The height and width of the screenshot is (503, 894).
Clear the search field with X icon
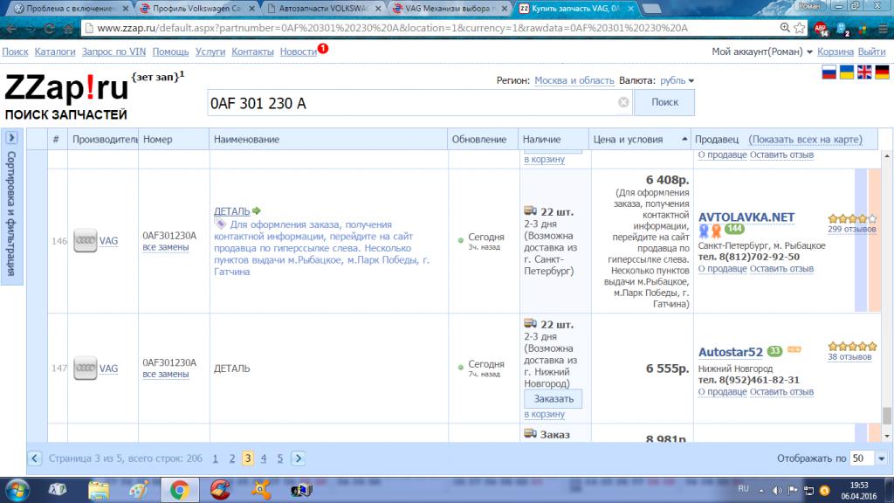[x=623, y=102]
